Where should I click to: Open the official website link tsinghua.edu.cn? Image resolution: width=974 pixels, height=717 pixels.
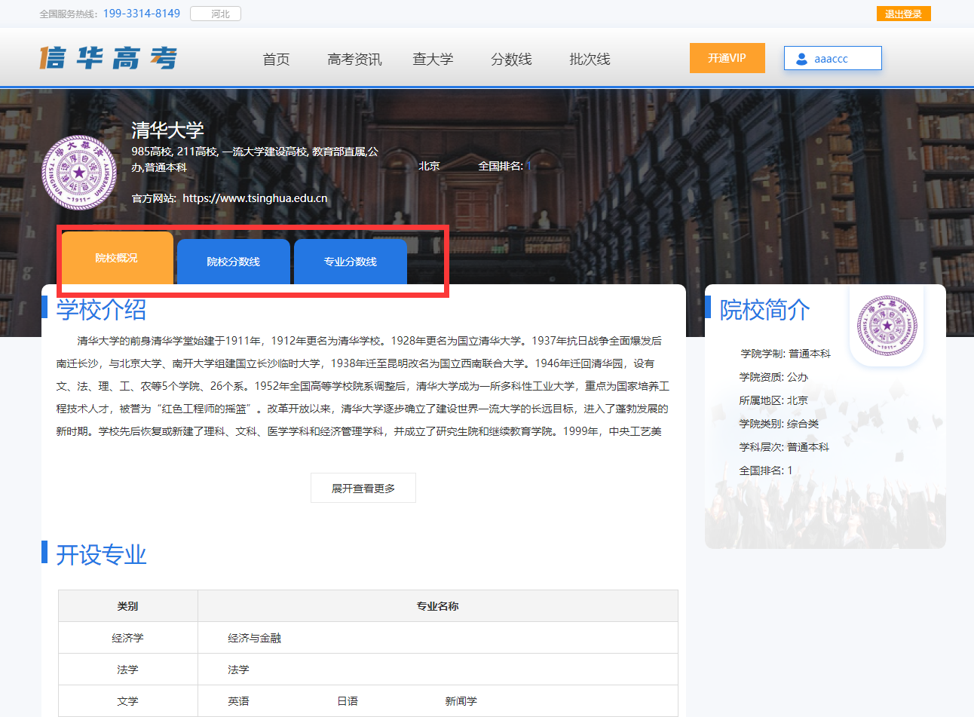255,198
